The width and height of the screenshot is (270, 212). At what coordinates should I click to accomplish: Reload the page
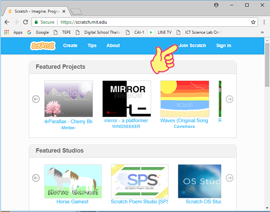(26, 22)
